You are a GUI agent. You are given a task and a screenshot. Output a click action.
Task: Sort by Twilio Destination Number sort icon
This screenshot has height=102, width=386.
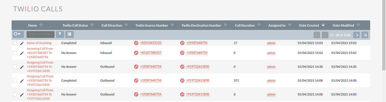coord(225,25)
